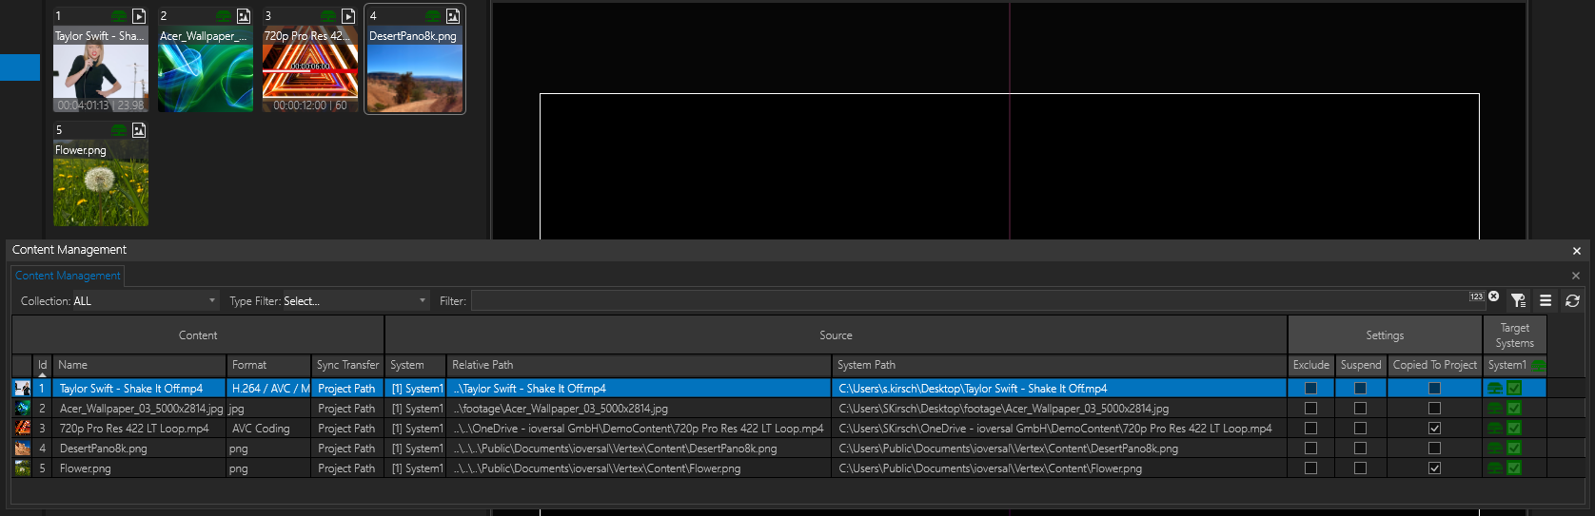The width and height of the screenshot is (1595, 516).
Task: Click the video type icon on clip 1
Action: pyautogui.click(x=139, y=16)
